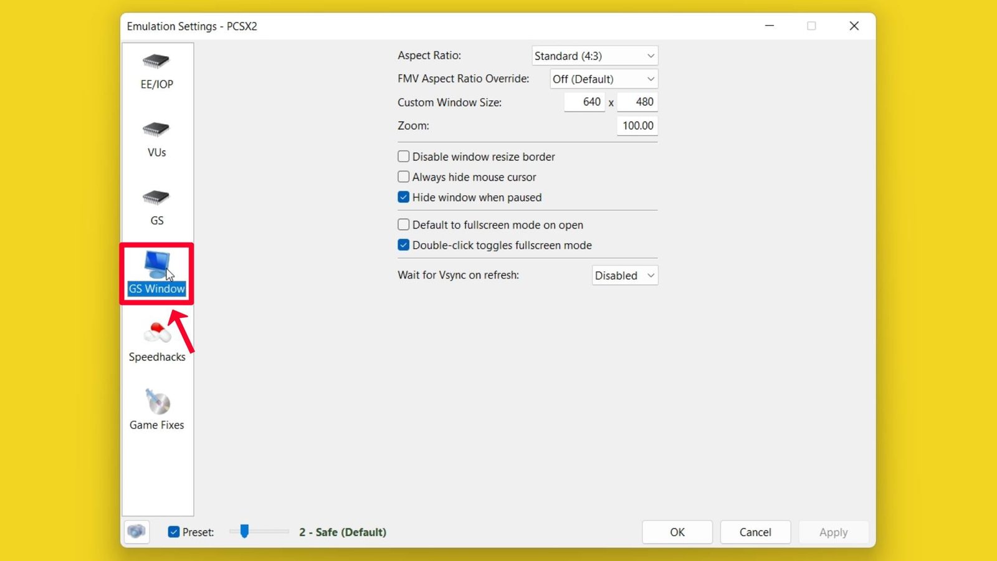This screenshot has width=997, height=561.
Task: Confirm settings with the OK button
Action: point(677,532)
